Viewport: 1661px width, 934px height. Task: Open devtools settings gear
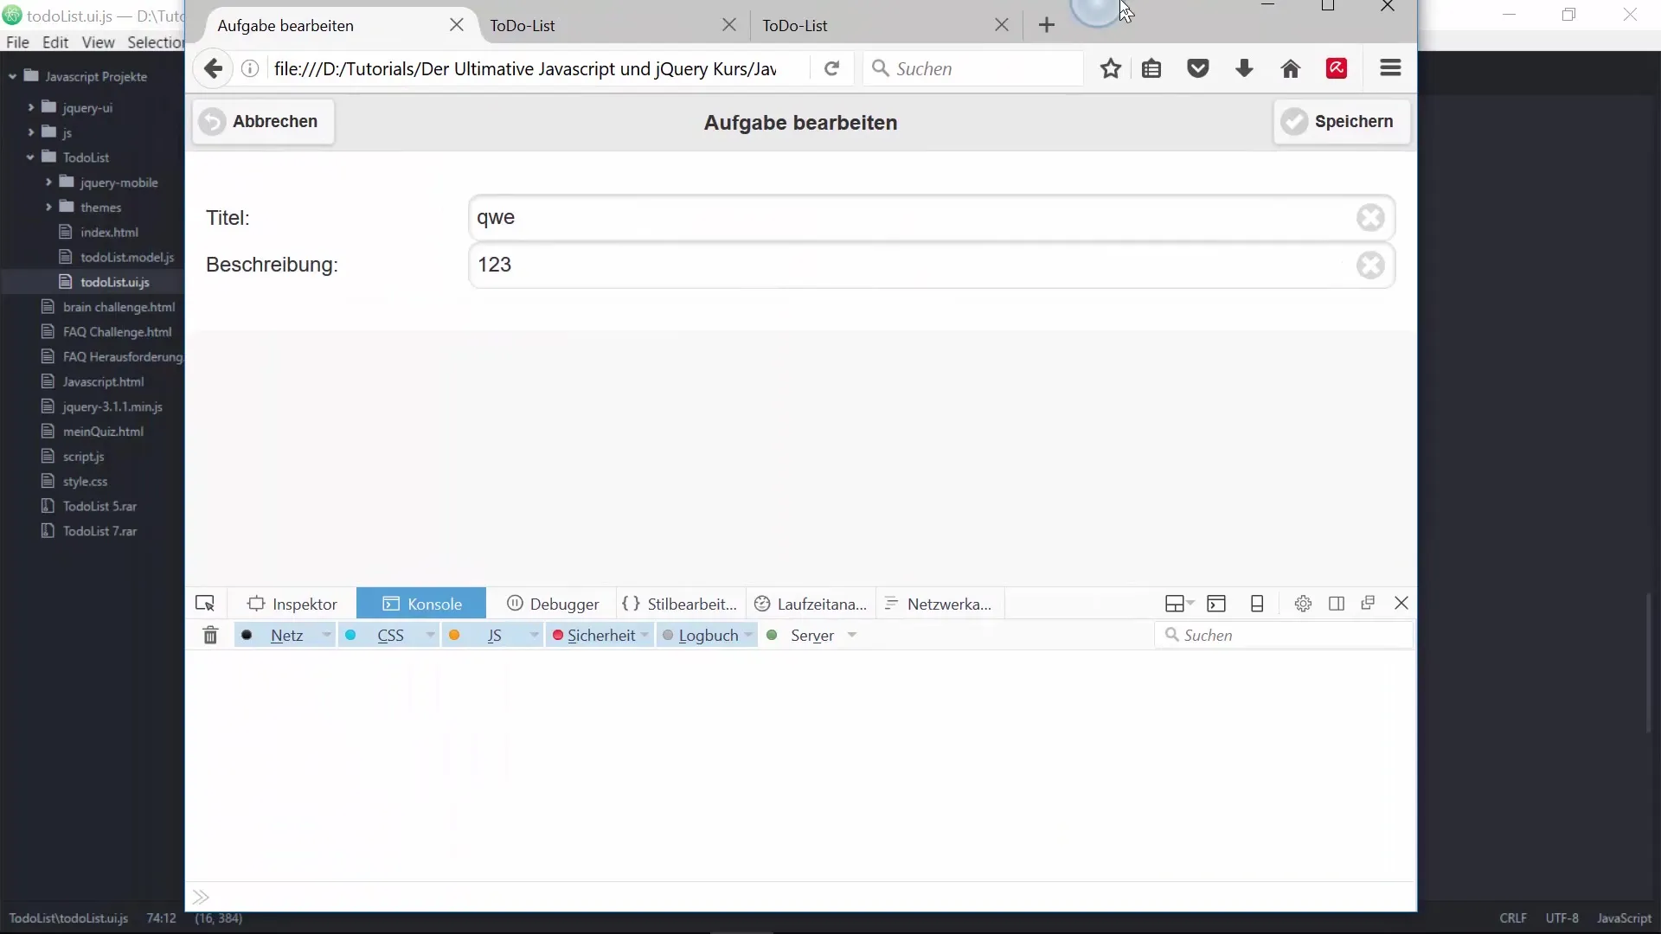1303,604
